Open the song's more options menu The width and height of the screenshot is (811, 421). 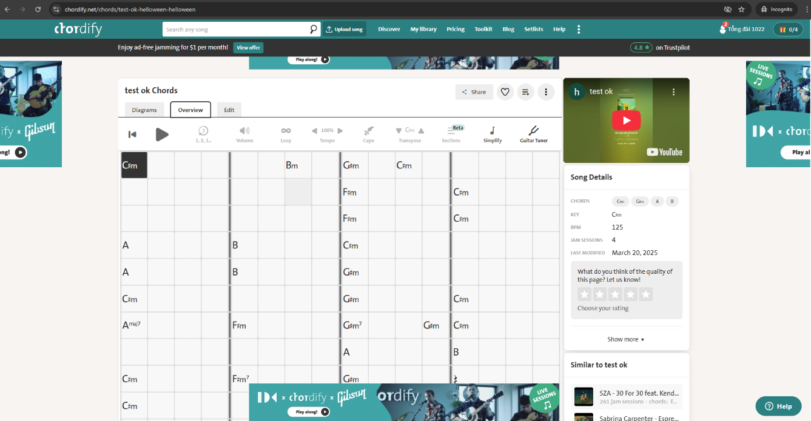click(x=546, y=92)
